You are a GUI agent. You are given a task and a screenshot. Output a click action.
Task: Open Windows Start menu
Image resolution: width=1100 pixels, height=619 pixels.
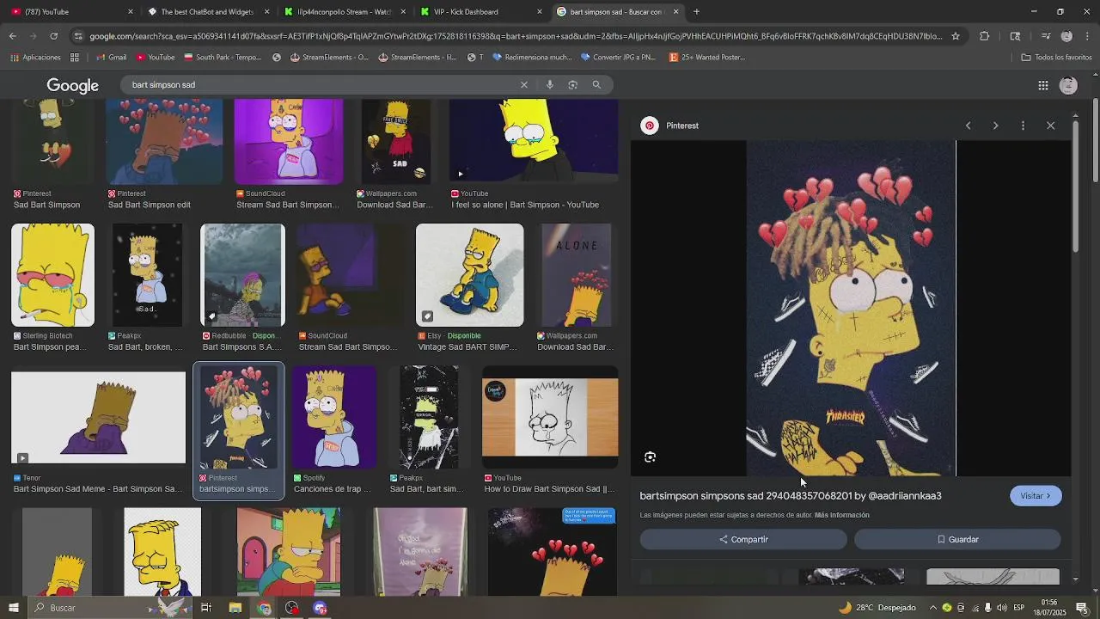(13, 608)
